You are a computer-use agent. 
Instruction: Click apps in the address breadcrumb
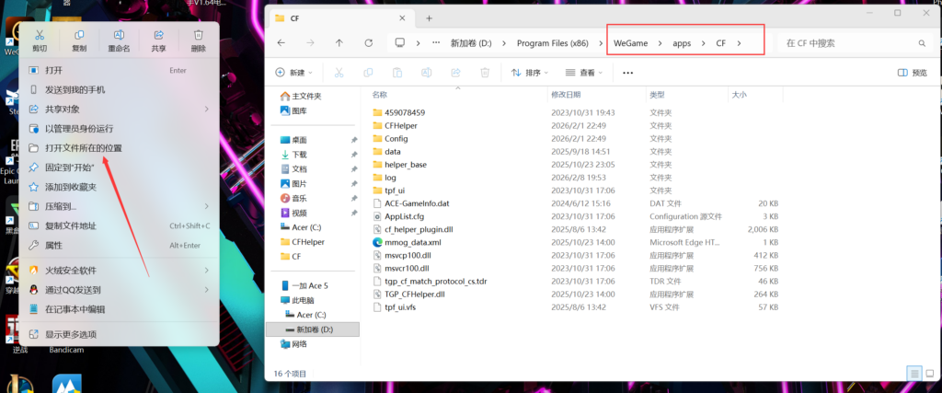682,43
